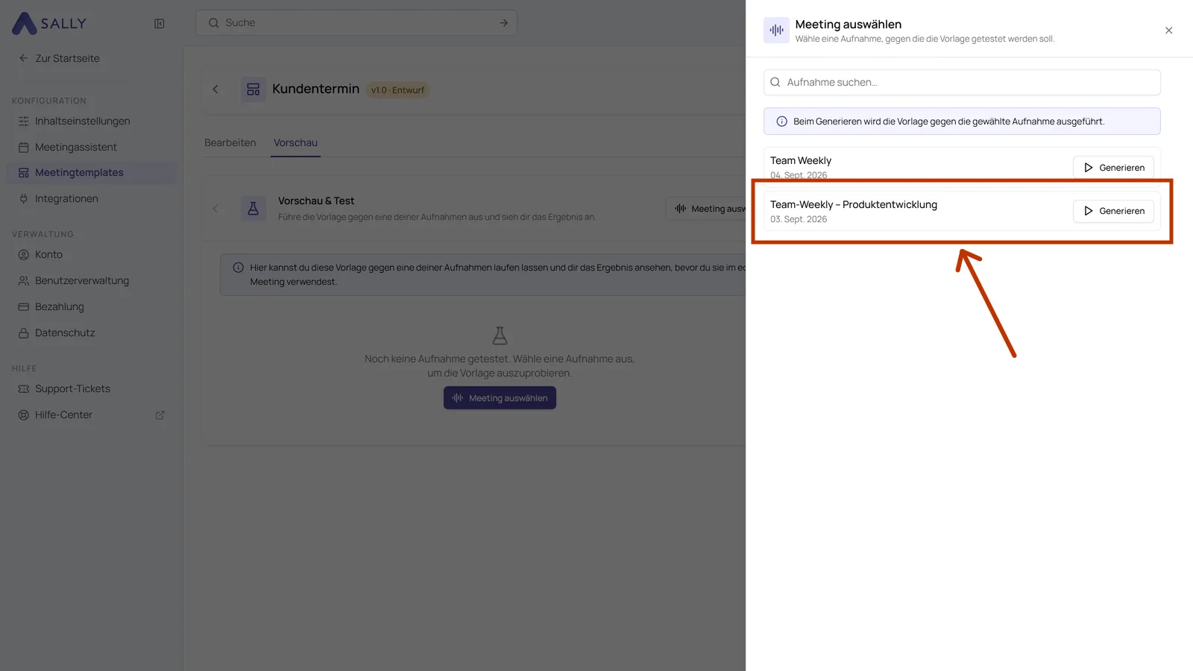Click the Benutzerverwaltung people icon

click(24, 281)
